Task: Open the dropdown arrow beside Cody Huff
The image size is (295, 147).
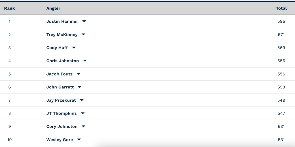Action: (74, 48)
